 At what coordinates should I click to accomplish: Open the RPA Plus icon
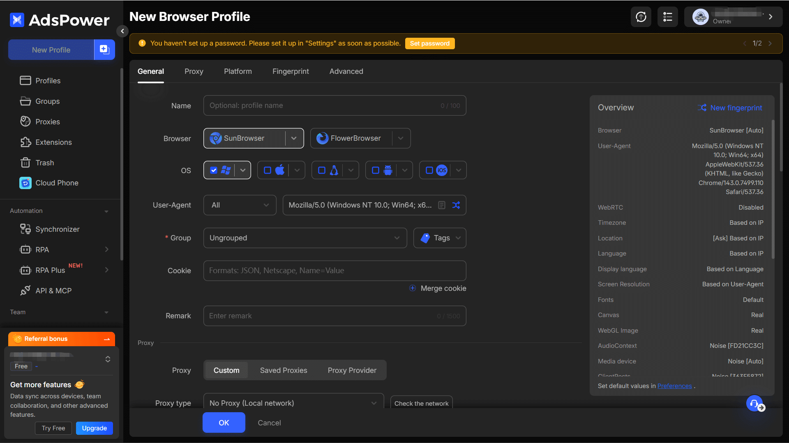coord(25,270)
